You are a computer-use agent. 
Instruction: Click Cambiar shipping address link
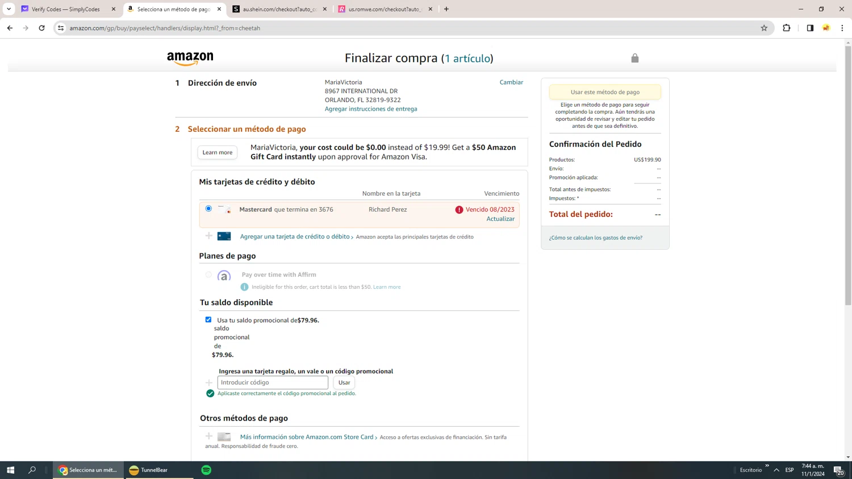point(511,82)
